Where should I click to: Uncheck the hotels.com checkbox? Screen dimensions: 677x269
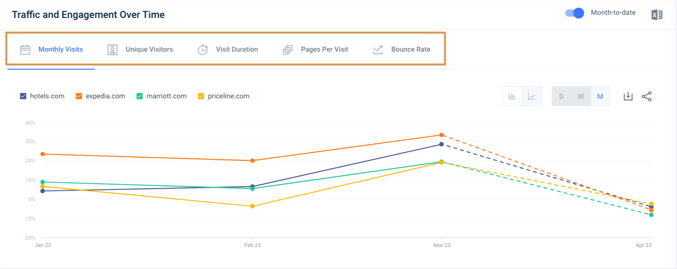[x=23, y=96]
